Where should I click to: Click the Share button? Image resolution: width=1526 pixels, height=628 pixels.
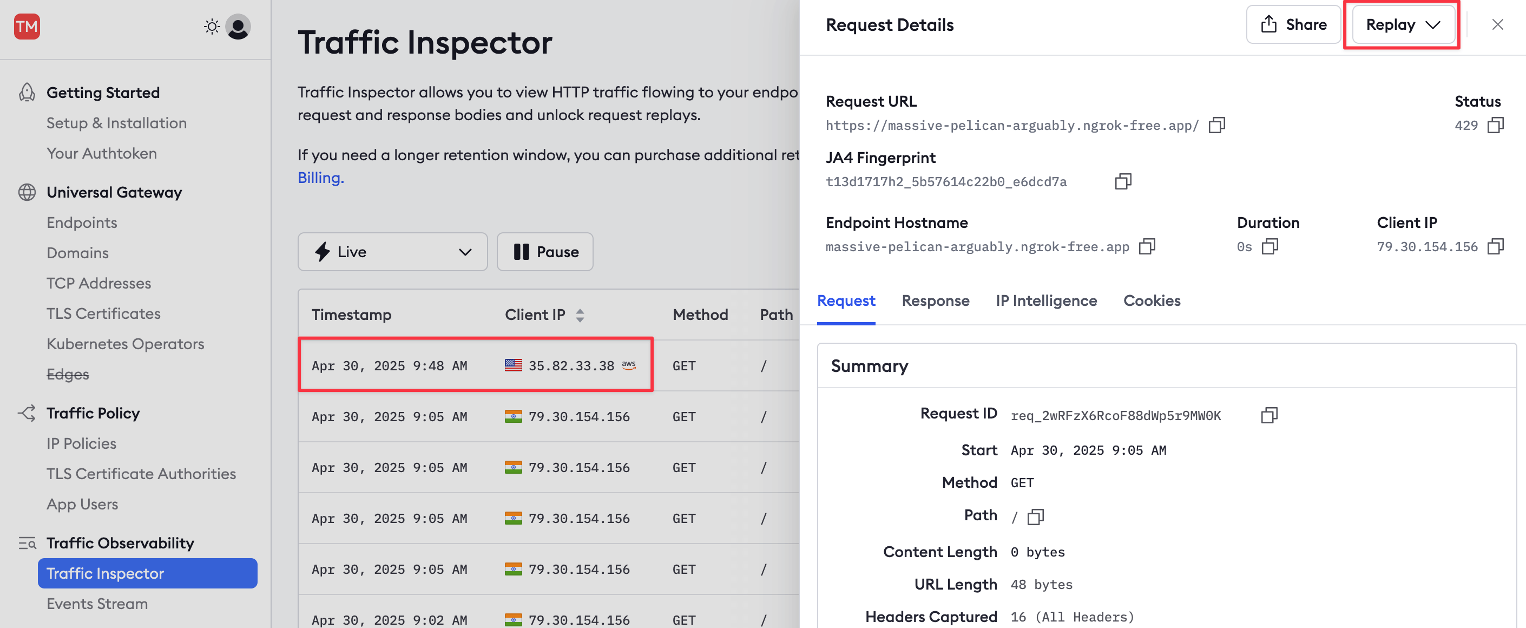tap(1293, 25)
